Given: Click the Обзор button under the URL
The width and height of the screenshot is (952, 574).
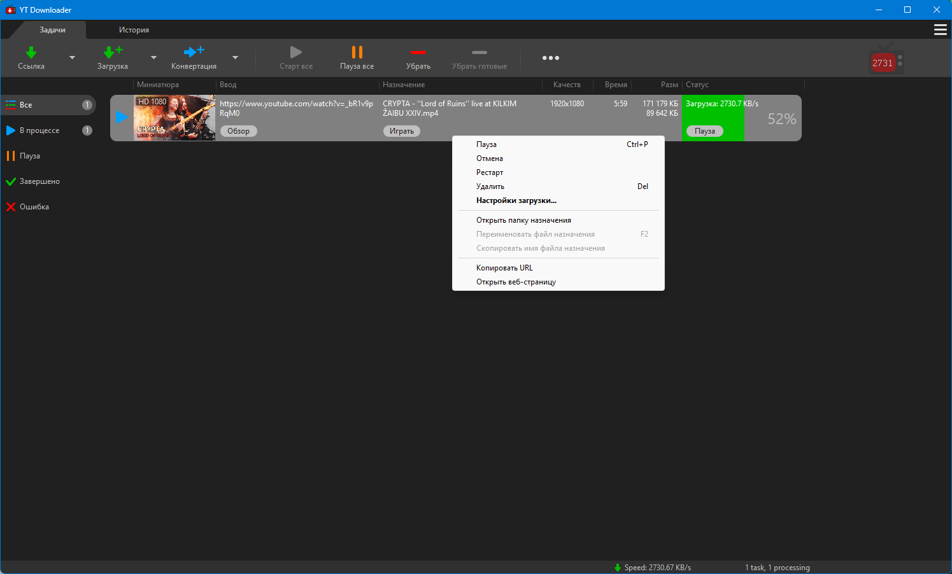Looking at the screenshot, I should (x=238, y=131).
